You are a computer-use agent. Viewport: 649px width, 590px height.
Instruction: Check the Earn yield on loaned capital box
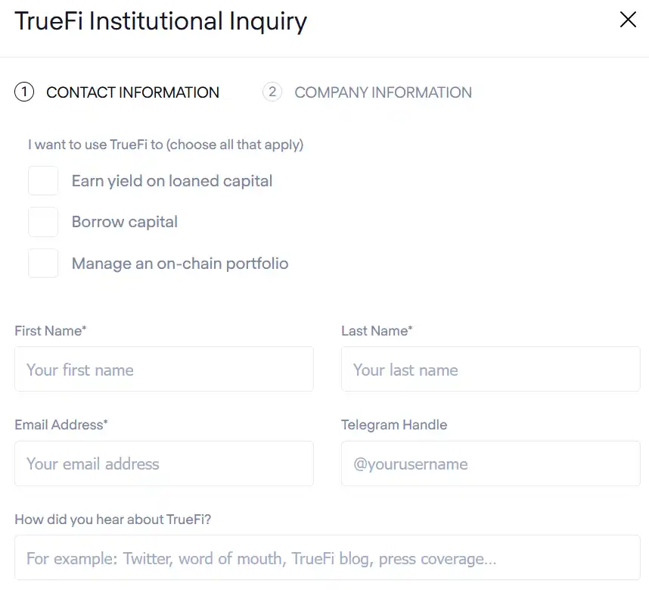[x=43, y=181]
